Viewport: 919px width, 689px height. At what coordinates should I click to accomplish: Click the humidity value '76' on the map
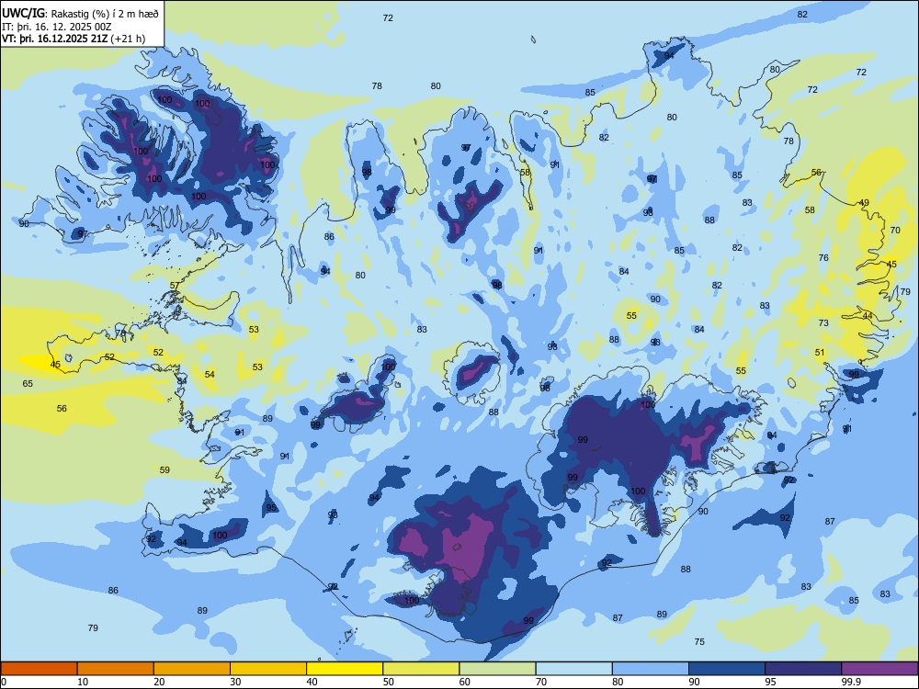[823, 258]
